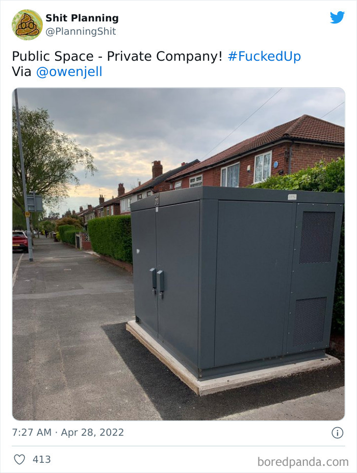Screen dimensions: 357x473
Task: Click the cabinet door handles in photo
Action: (x=157, y=283)
